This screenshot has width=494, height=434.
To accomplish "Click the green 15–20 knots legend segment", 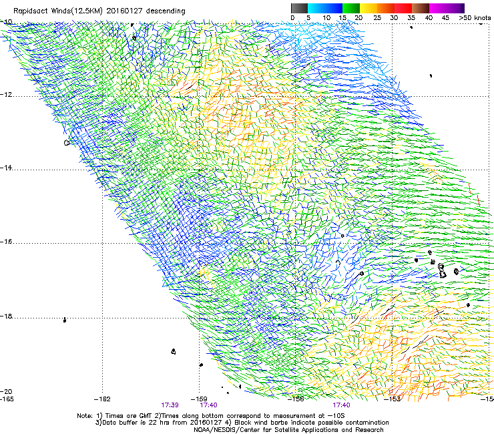I will 351,8.
